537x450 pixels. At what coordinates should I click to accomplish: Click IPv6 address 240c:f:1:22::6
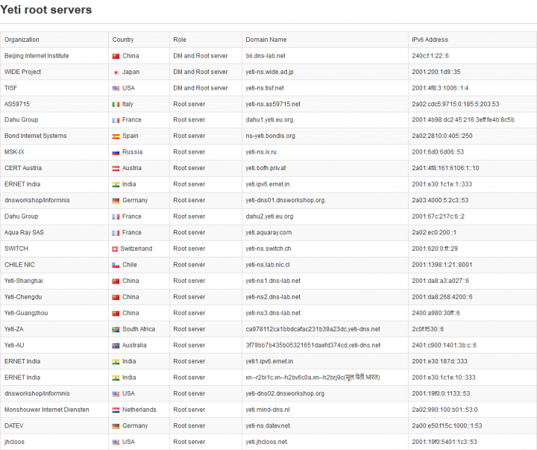(x=430, y=56)
